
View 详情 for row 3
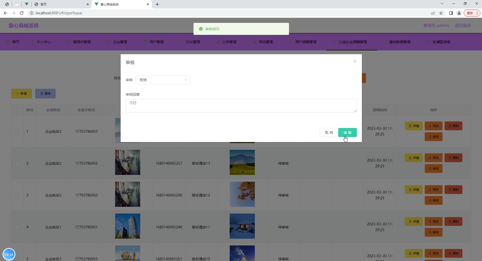(x=414, y=190)
